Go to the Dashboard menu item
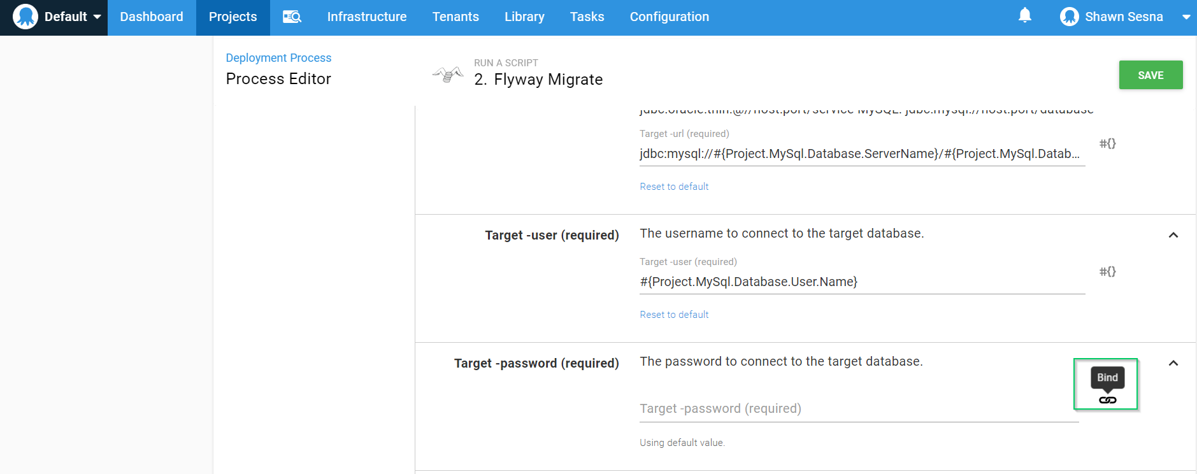The height and width of the screenshot is (474, 1197). (152, 17)
